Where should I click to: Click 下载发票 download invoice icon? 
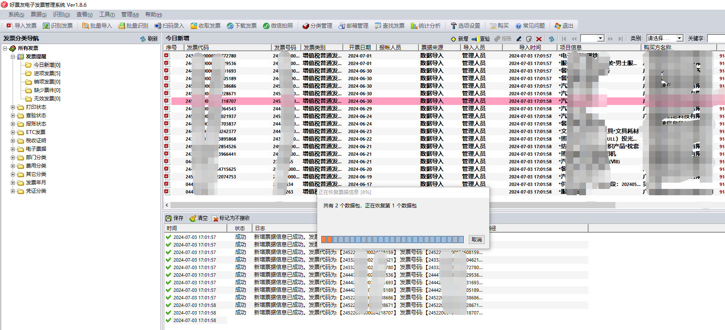pos(242,26)
